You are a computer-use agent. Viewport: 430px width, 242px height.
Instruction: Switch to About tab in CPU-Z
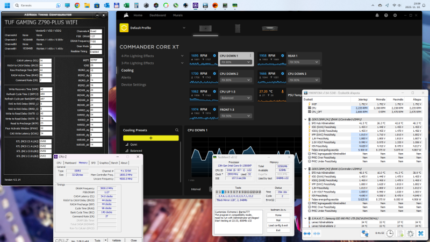124,163
